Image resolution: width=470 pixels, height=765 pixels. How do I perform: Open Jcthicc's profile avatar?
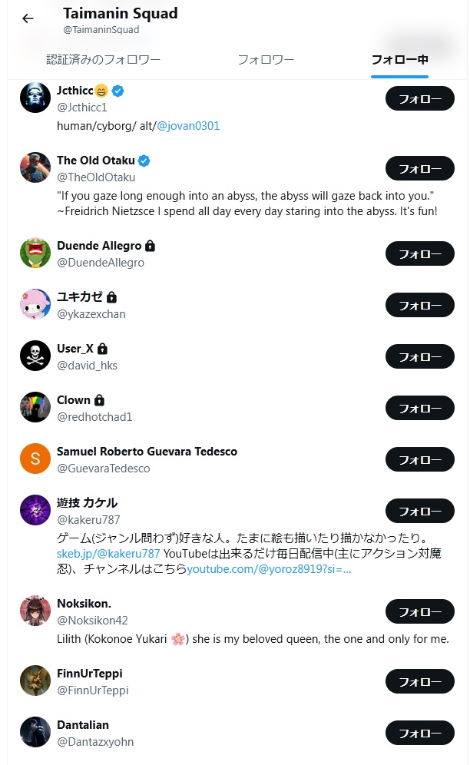(35, 98)
